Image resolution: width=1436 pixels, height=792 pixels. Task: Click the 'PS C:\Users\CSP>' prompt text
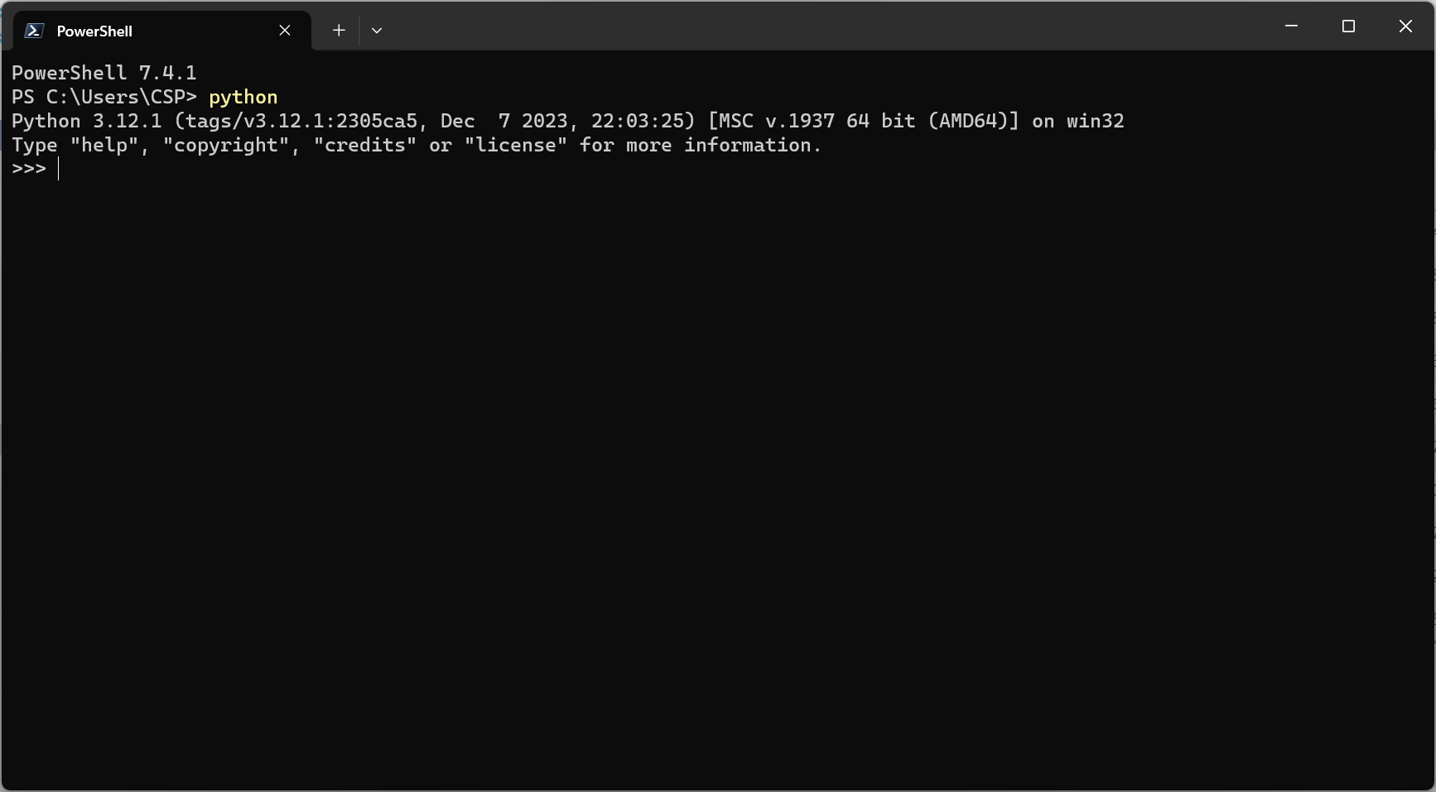coord(104,97)
